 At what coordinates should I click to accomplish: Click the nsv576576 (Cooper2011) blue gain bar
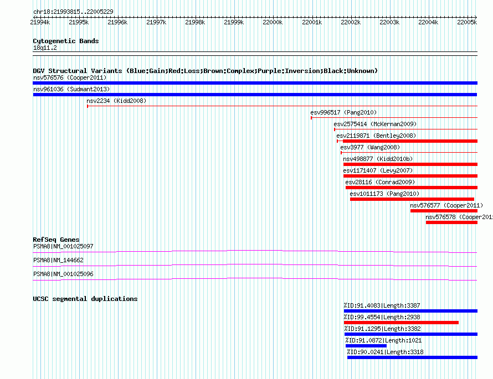pyautogui.click(x=255, y=83)
